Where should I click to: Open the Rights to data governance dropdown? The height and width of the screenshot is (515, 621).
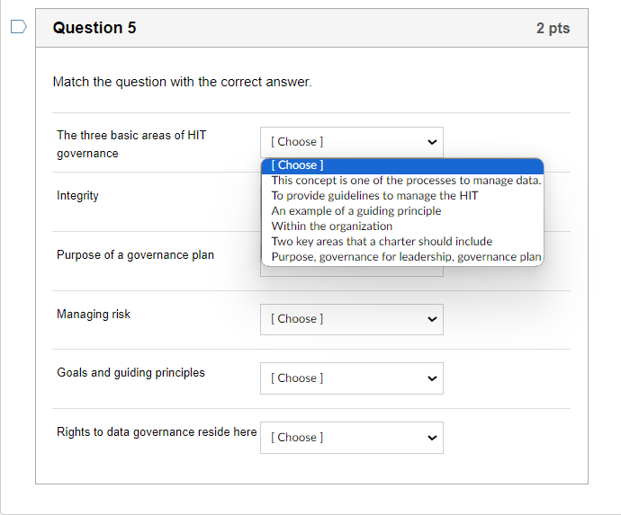(351, 438)
